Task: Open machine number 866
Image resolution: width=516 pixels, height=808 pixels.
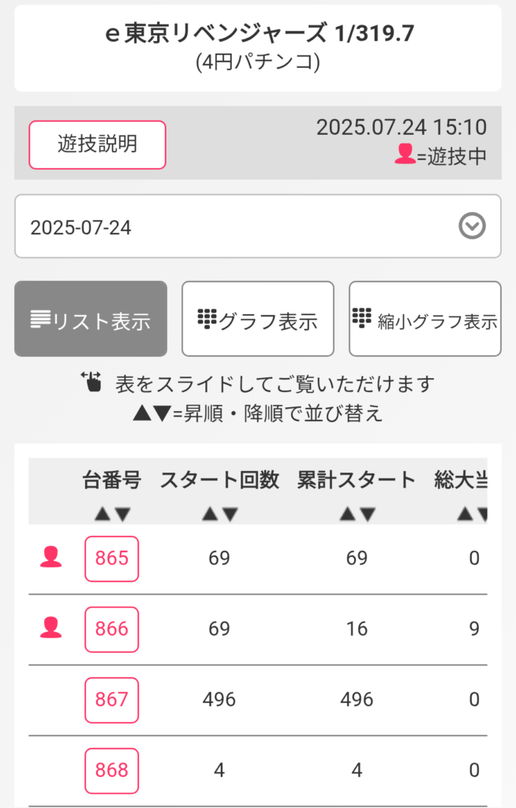Action: (x=112, y=629)
